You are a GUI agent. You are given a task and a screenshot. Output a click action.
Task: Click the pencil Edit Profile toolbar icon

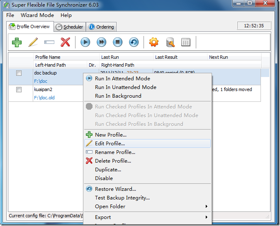click(33, 42)
